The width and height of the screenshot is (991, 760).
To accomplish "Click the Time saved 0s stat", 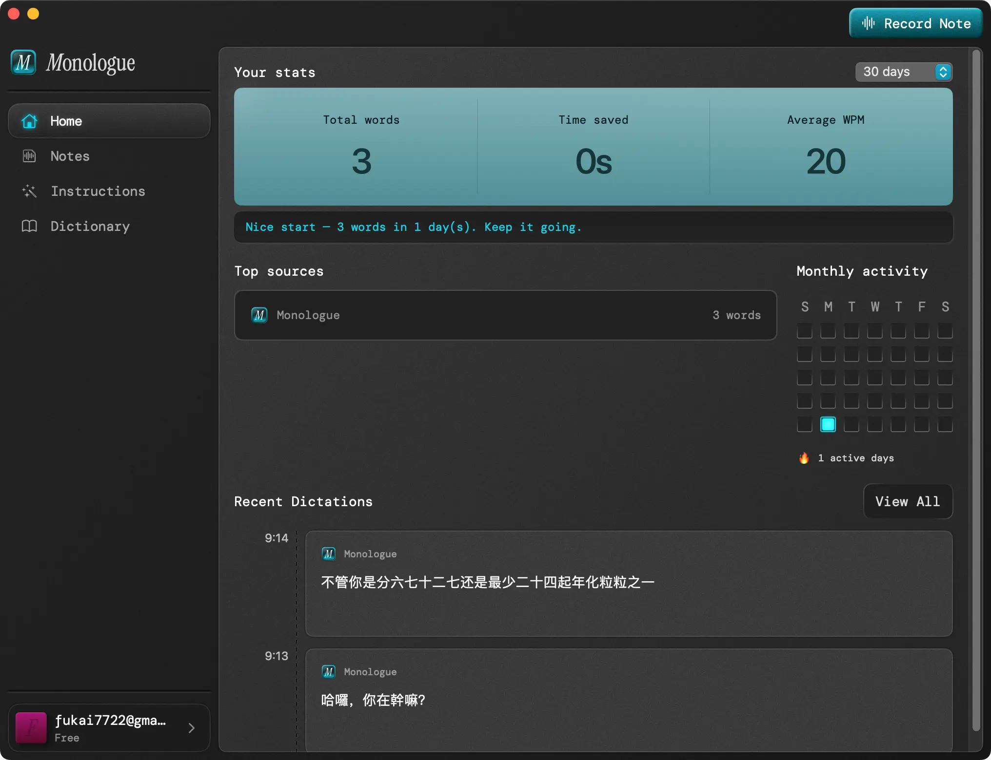I will [594, 146].
